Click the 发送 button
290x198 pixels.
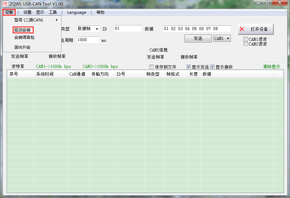198,38
